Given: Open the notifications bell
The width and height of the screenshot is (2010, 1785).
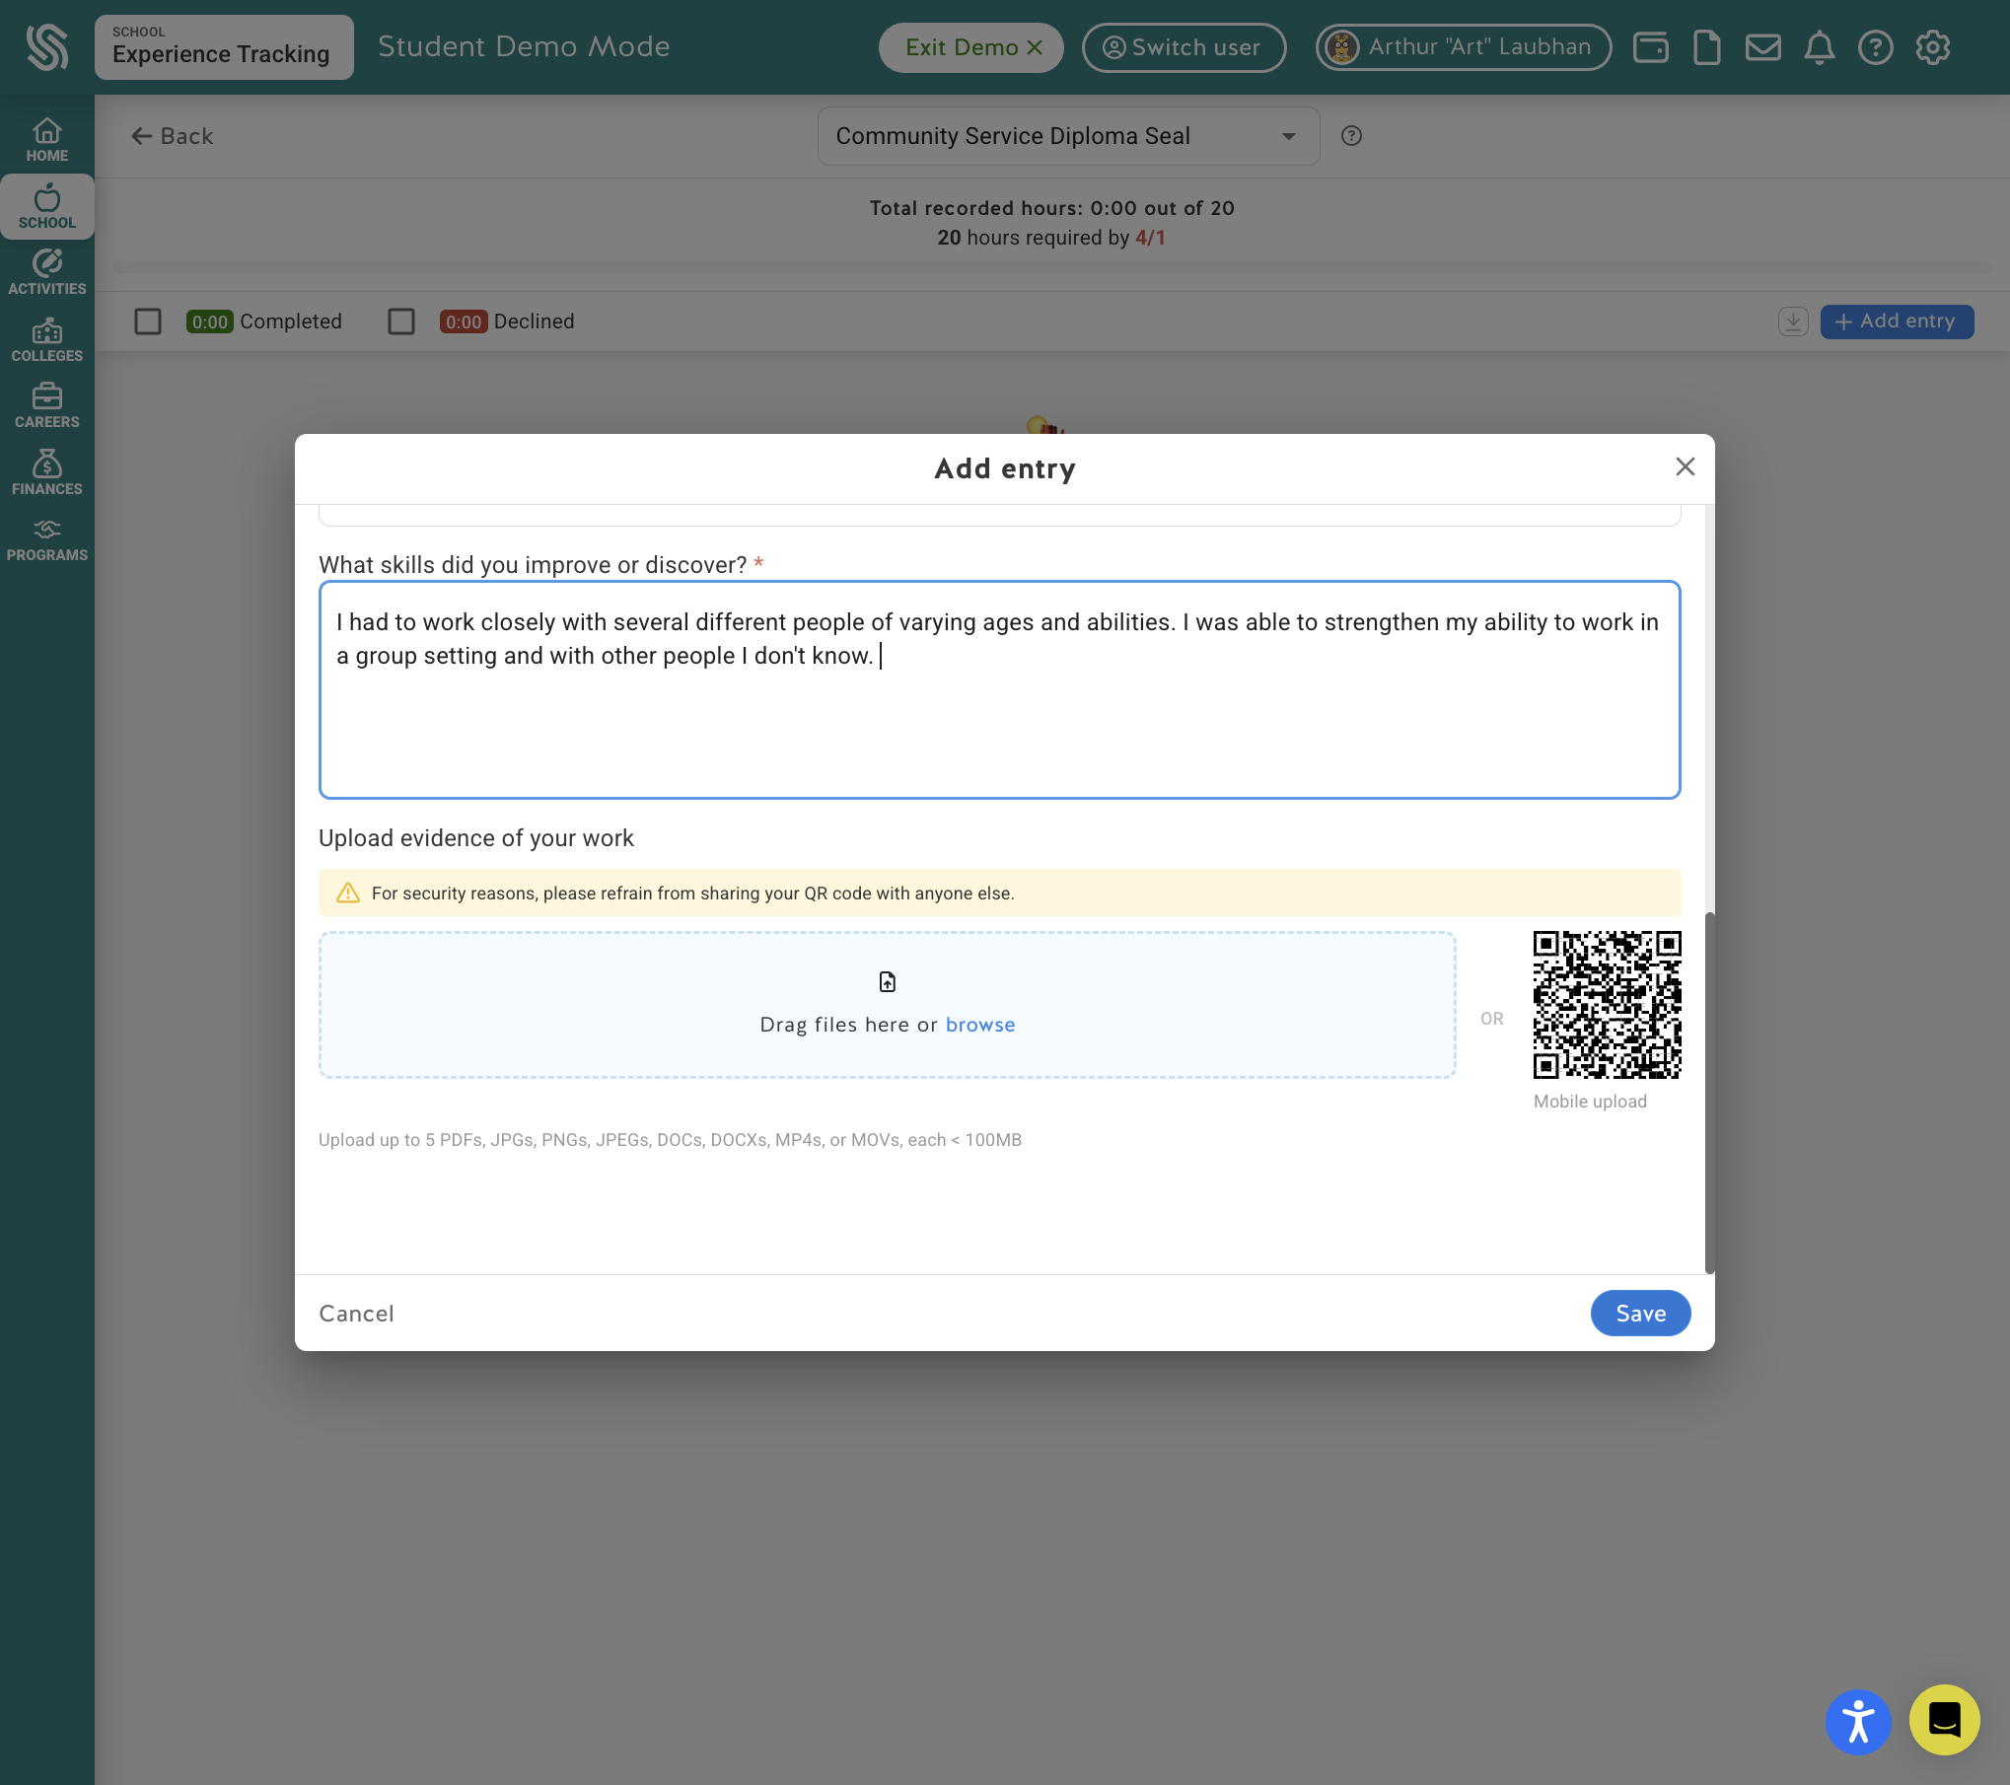Looking at the screenshot, I should pyautogui.click(x=1820, y=47).
